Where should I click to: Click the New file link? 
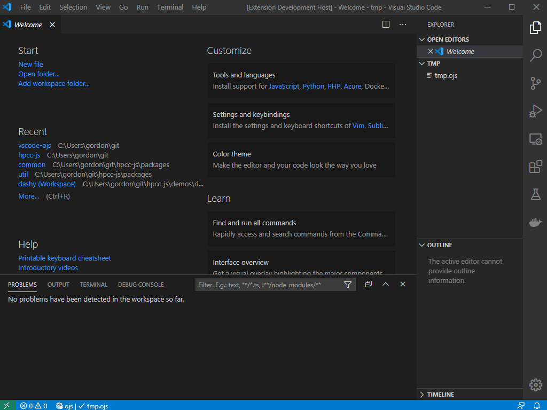(30, 65)
